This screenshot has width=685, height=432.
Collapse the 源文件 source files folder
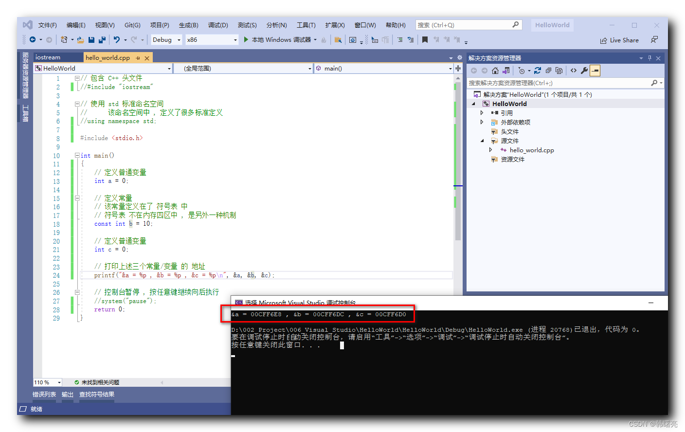coord(482,141)
